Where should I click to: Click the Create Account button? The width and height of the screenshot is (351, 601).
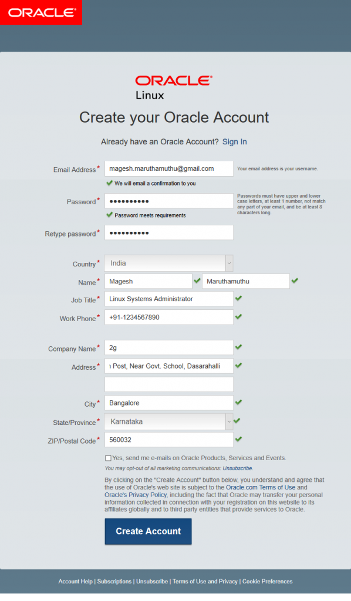(x=148, y=532)
